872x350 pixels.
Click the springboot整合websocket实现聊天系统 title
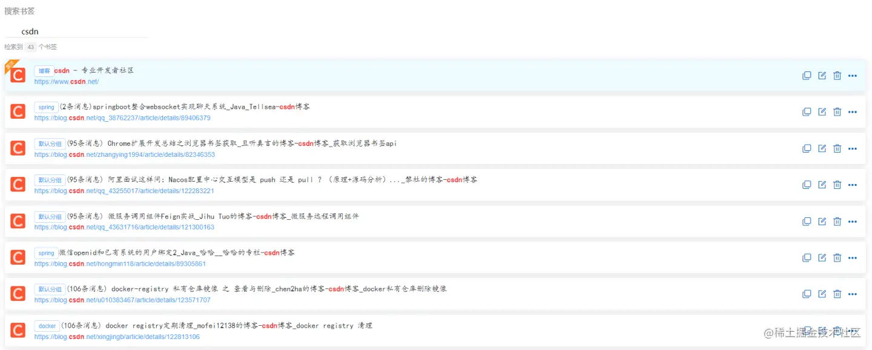coord(185,107)
